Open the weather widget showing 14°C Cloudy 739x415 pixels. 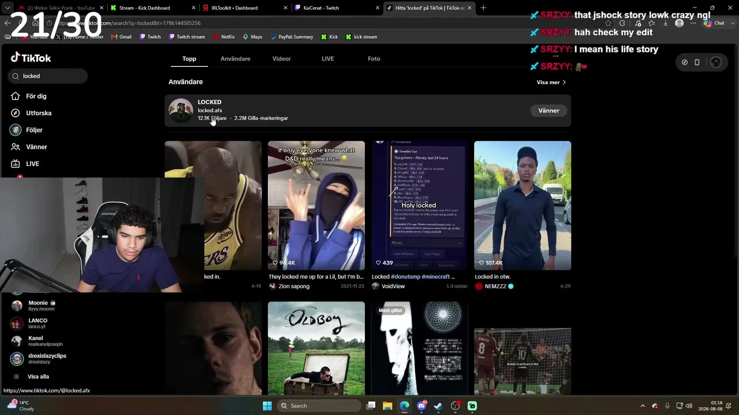tap(21, 406)
